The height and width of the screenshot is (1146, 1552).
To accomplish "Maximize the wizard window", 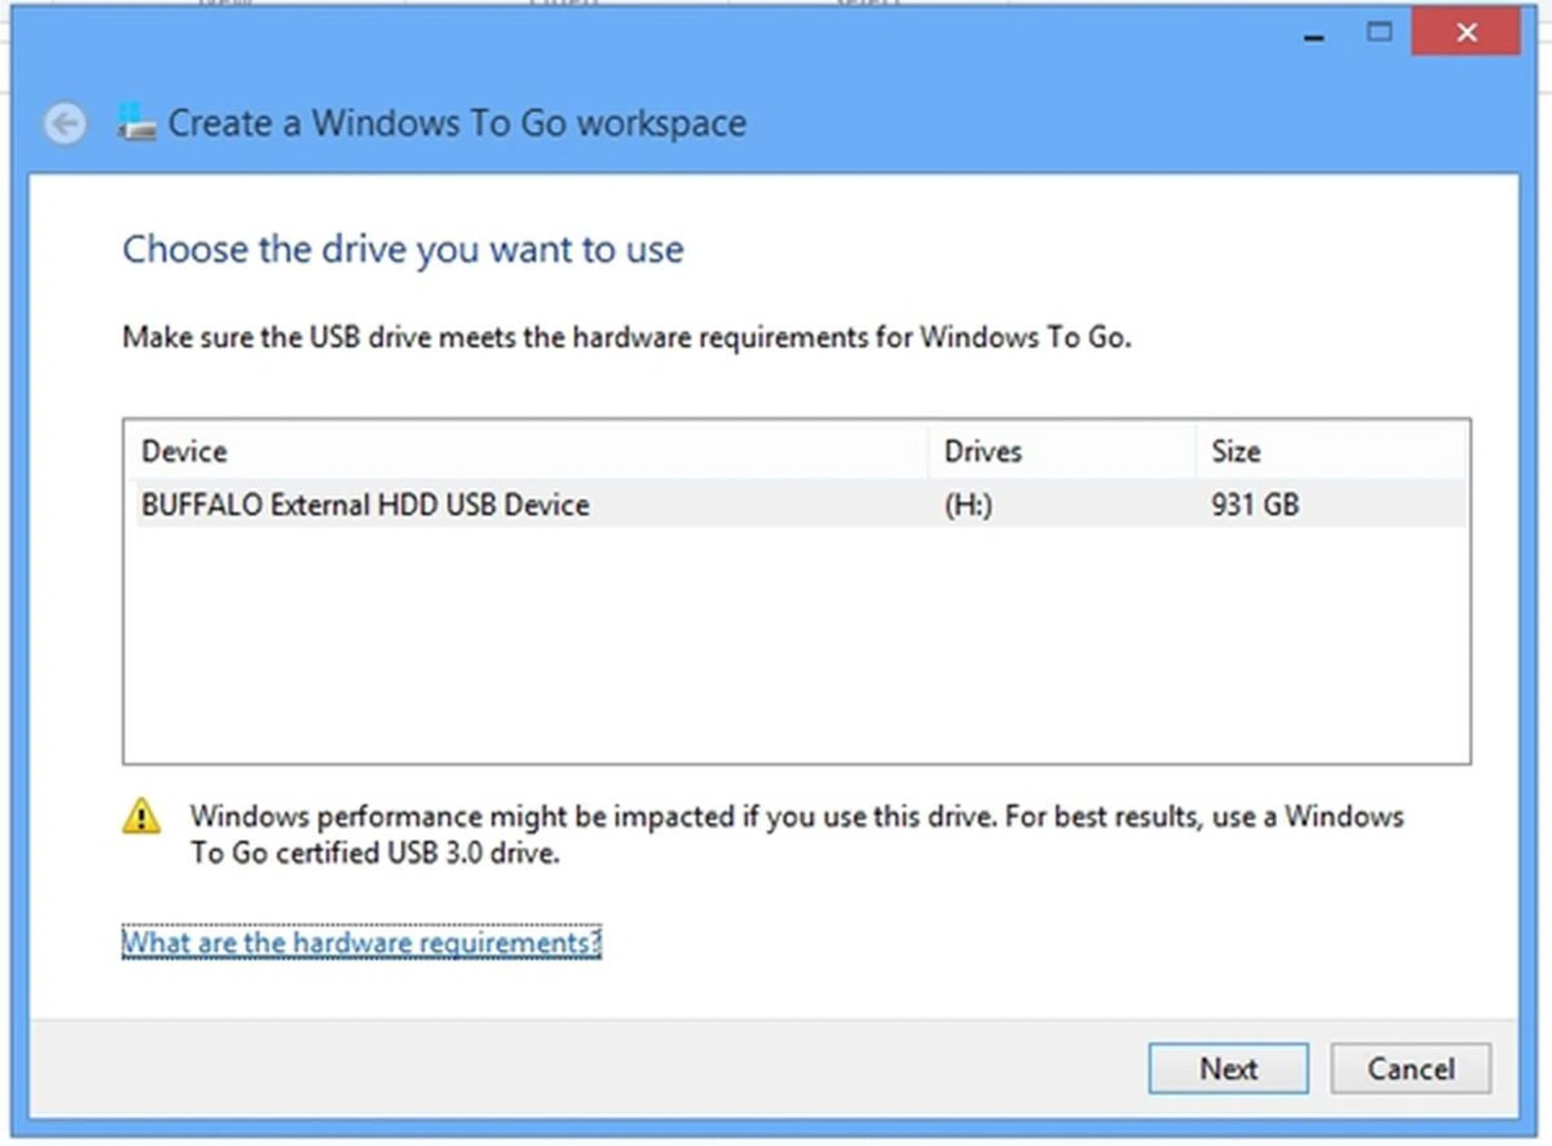I will [1379, 32].
